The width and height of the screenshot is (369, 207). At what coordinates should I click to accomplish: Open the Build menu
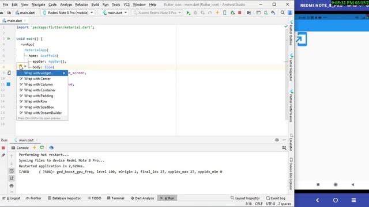coord(95,5)
